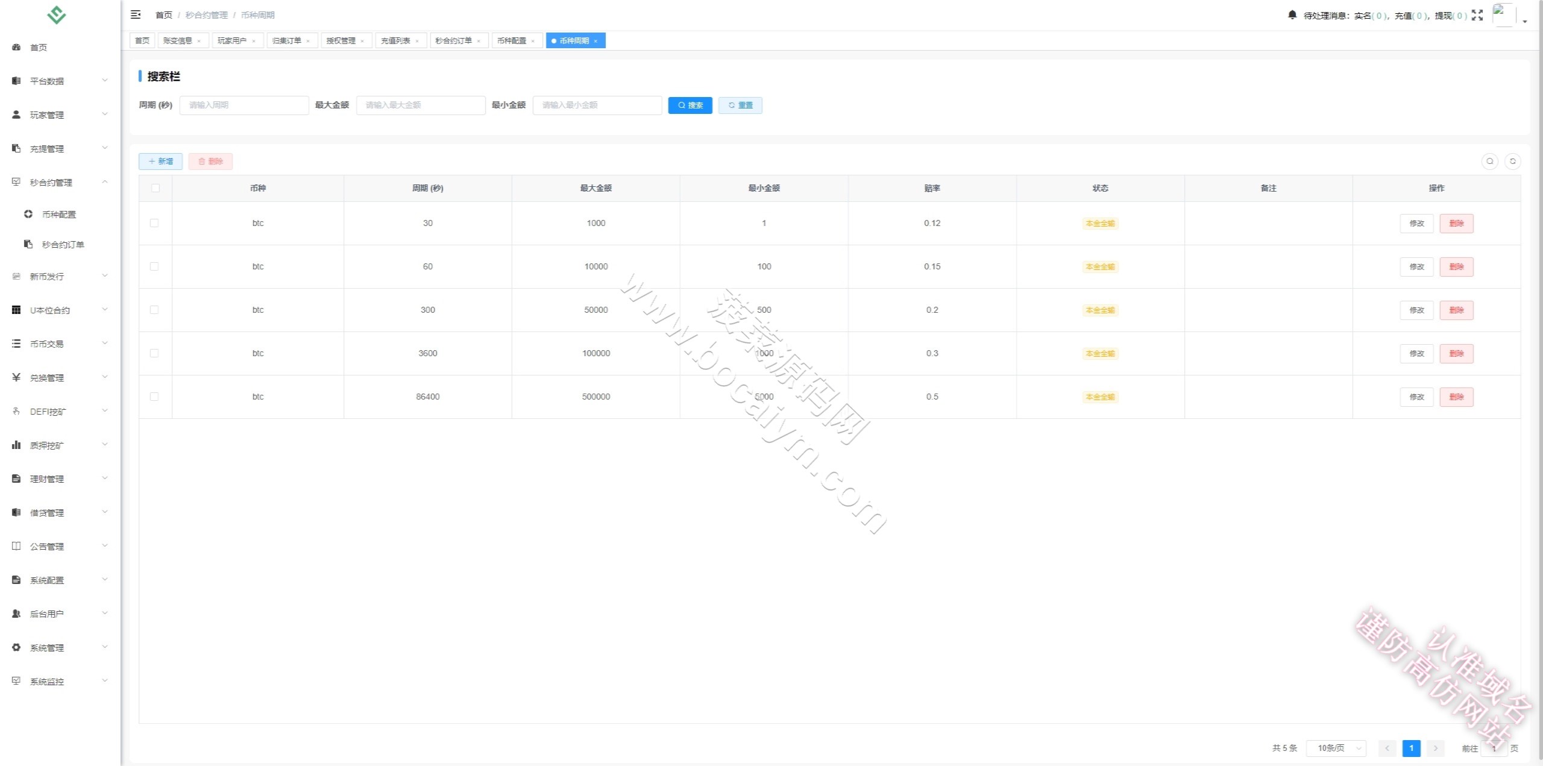Click 修改 for the period 30 row
Image resolution: width=1543 pixels, height=766 pixels.
(x=1416, y=223)
